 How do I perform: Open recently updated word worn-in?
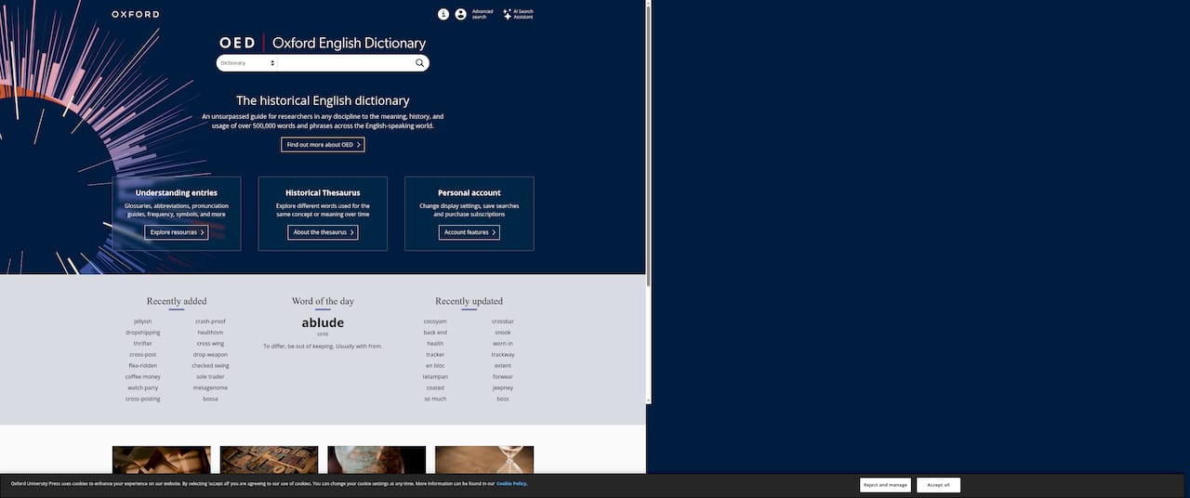pos(503,344)
